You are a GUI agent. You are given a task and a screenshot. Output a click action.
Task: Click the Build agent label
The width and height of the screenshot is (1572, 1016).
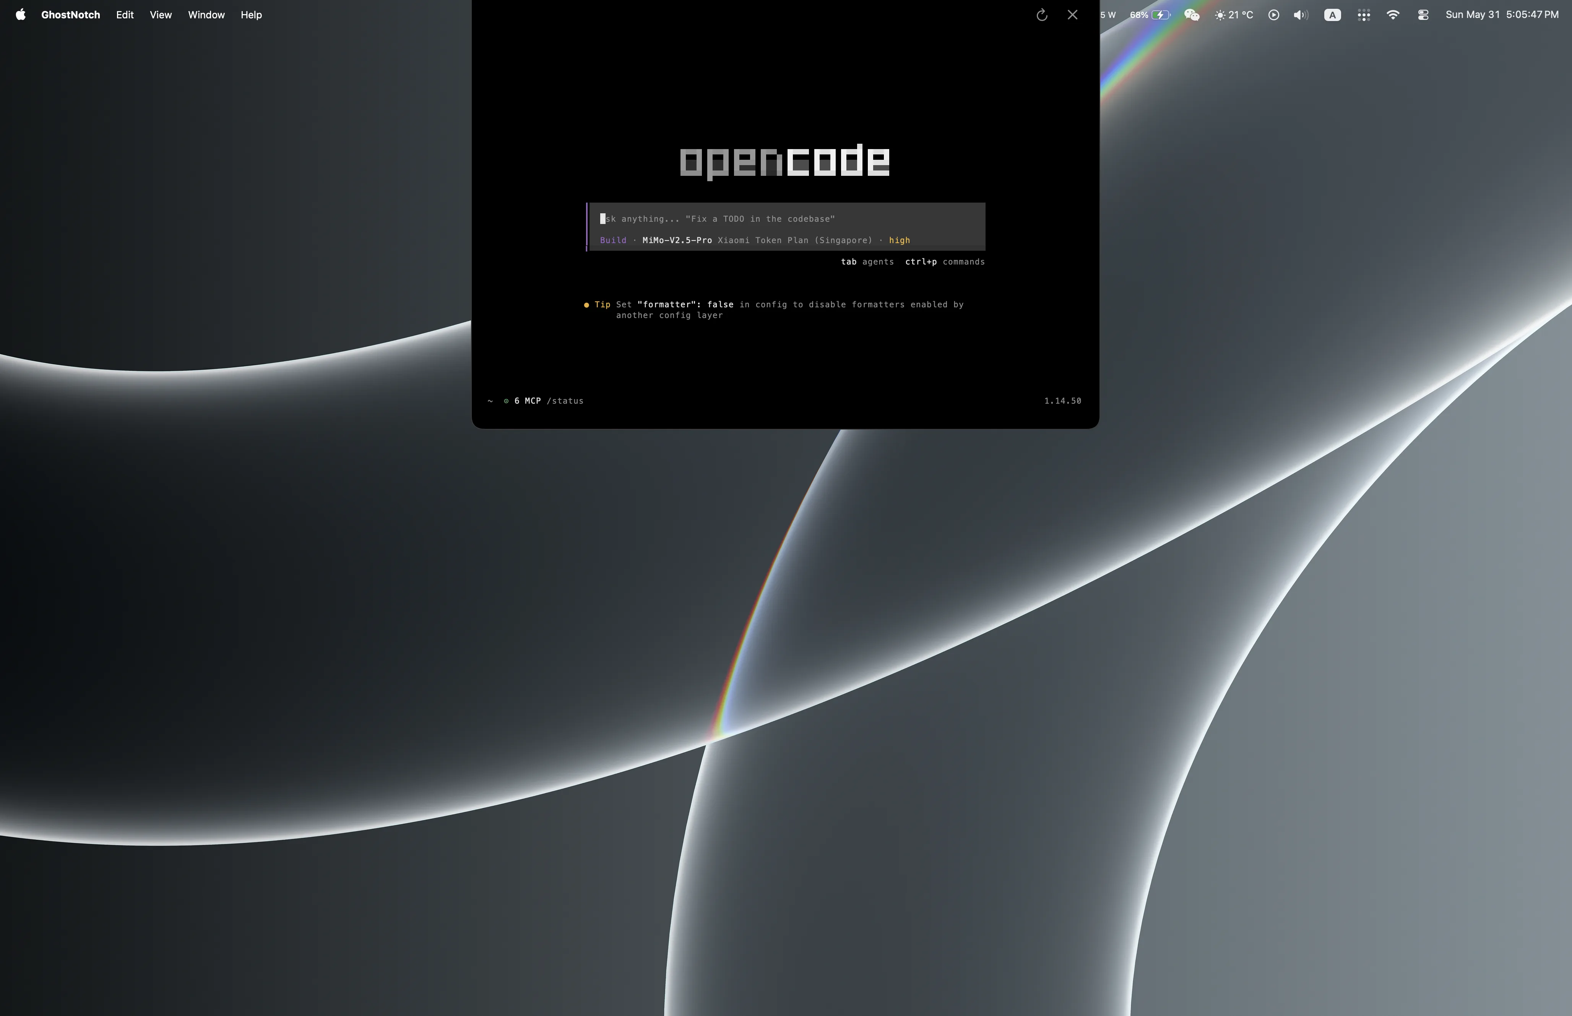click(613, 240)
